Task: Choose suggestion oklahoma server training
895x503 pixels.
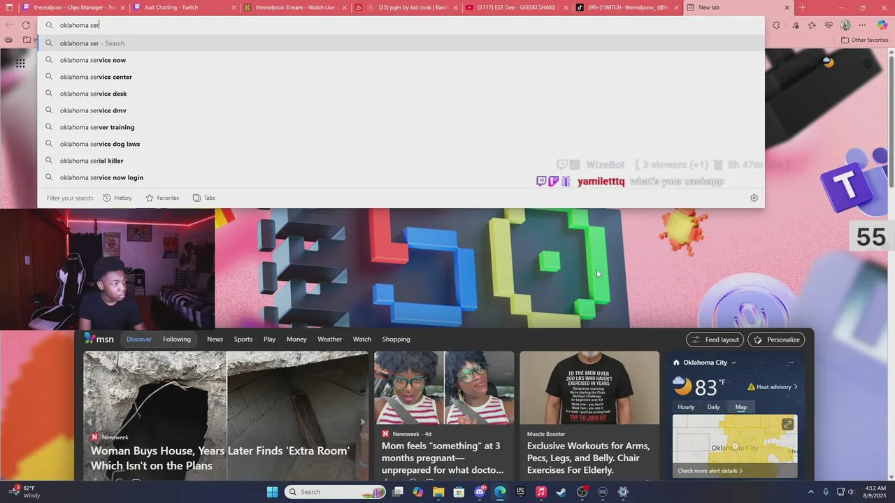Action: point(401,127)
